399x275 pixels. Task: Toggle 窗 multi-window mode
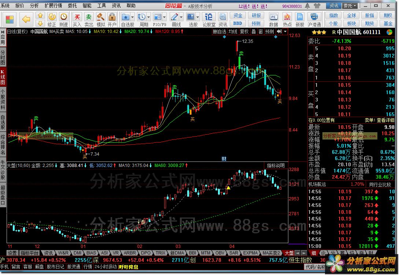tap(261, 31)
